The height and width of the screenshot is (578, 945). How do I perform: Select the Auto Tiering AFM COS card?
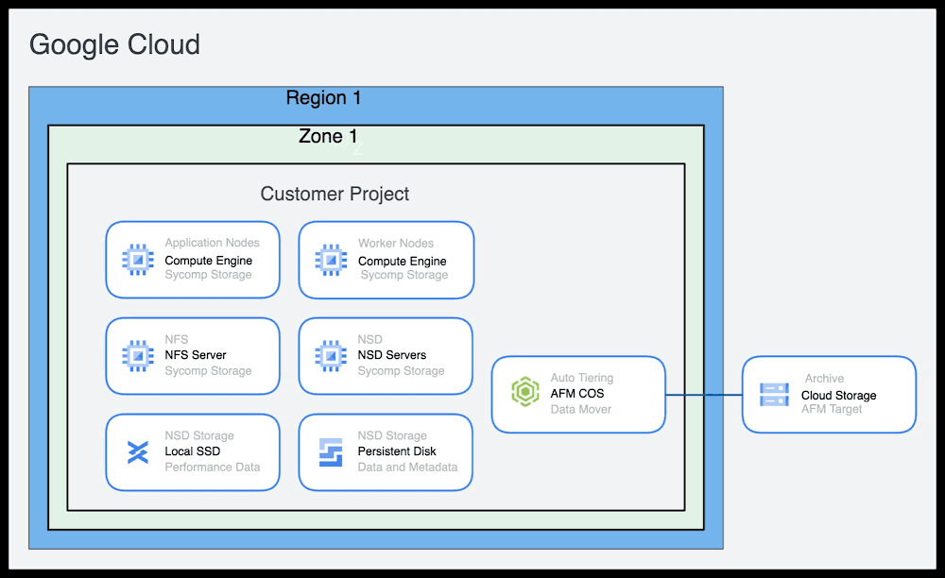point(578,395)
